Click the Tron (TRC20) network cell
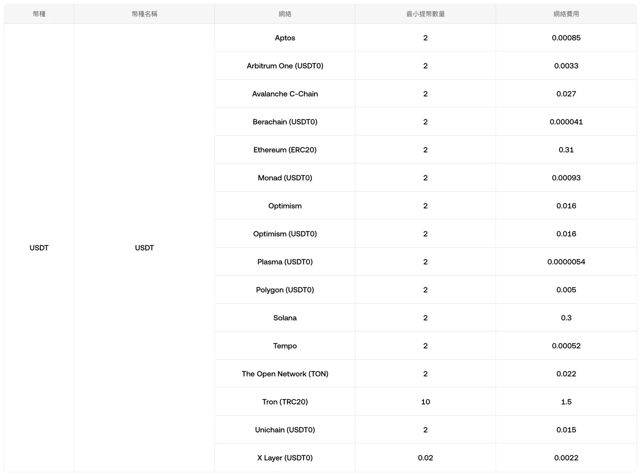641x476 pixels. point(285,402)
